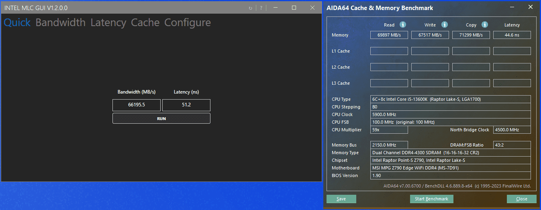Click CPU Multiplier value 59x

pos(389,130)
